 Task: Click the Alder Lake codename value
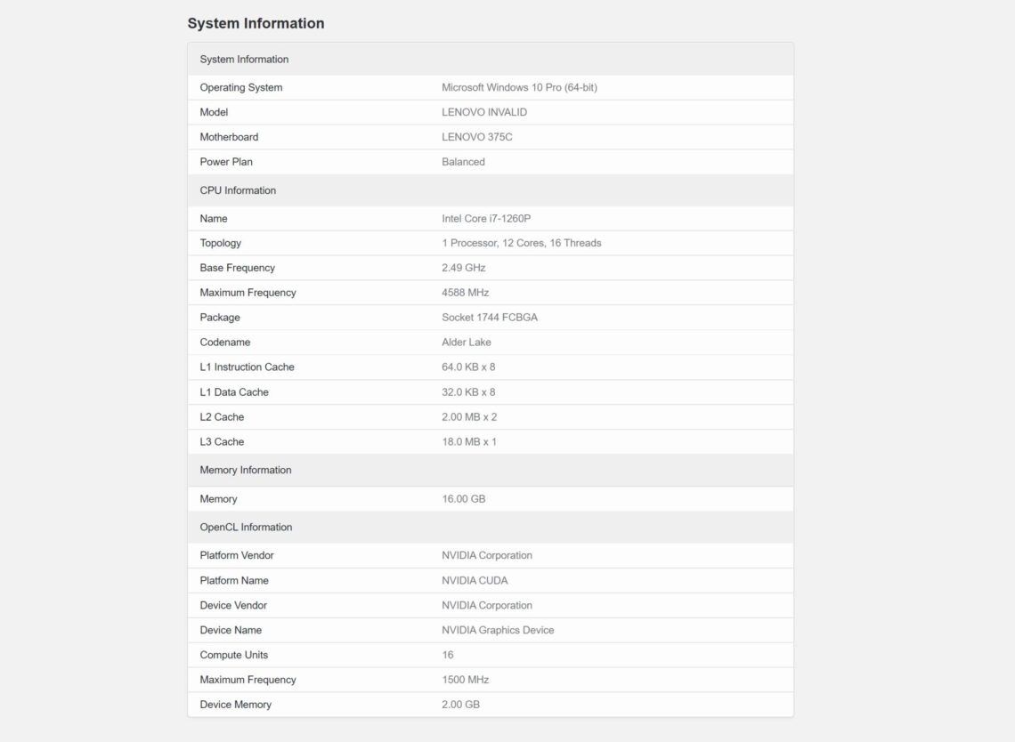466,342
